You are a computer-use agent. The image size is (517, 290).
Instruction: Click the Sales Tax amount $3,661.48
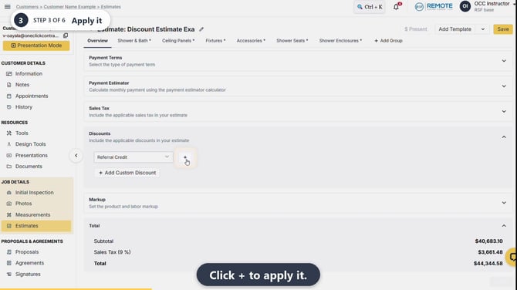(x=490, y=252)
